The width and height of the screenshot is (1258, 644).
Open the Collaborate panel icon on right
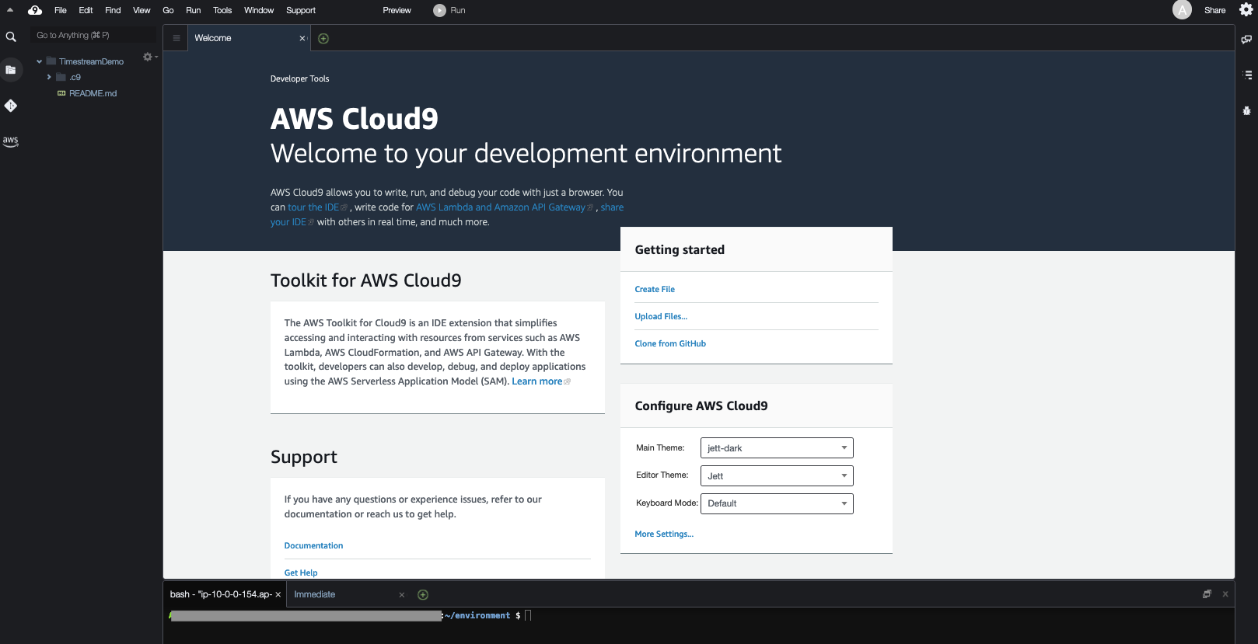click(1246, 39)
